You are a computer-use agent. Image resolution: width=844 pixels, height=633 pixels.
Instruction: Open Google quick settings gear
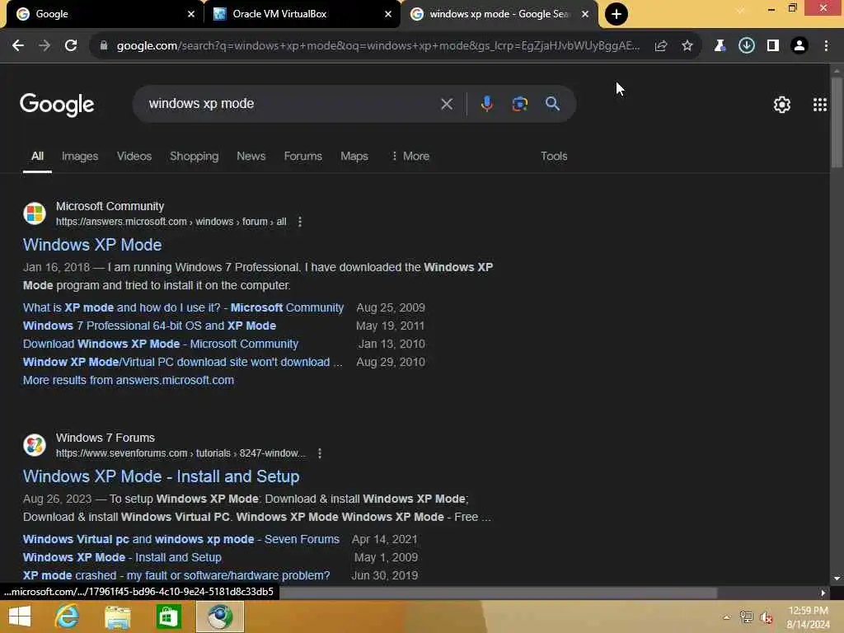781,105
